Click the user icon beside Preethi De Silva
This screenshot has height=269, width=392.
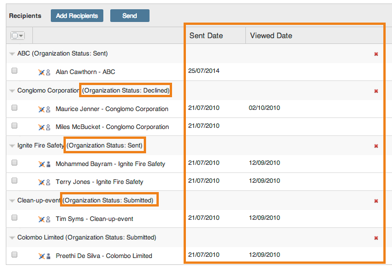[x=48, y=256]
